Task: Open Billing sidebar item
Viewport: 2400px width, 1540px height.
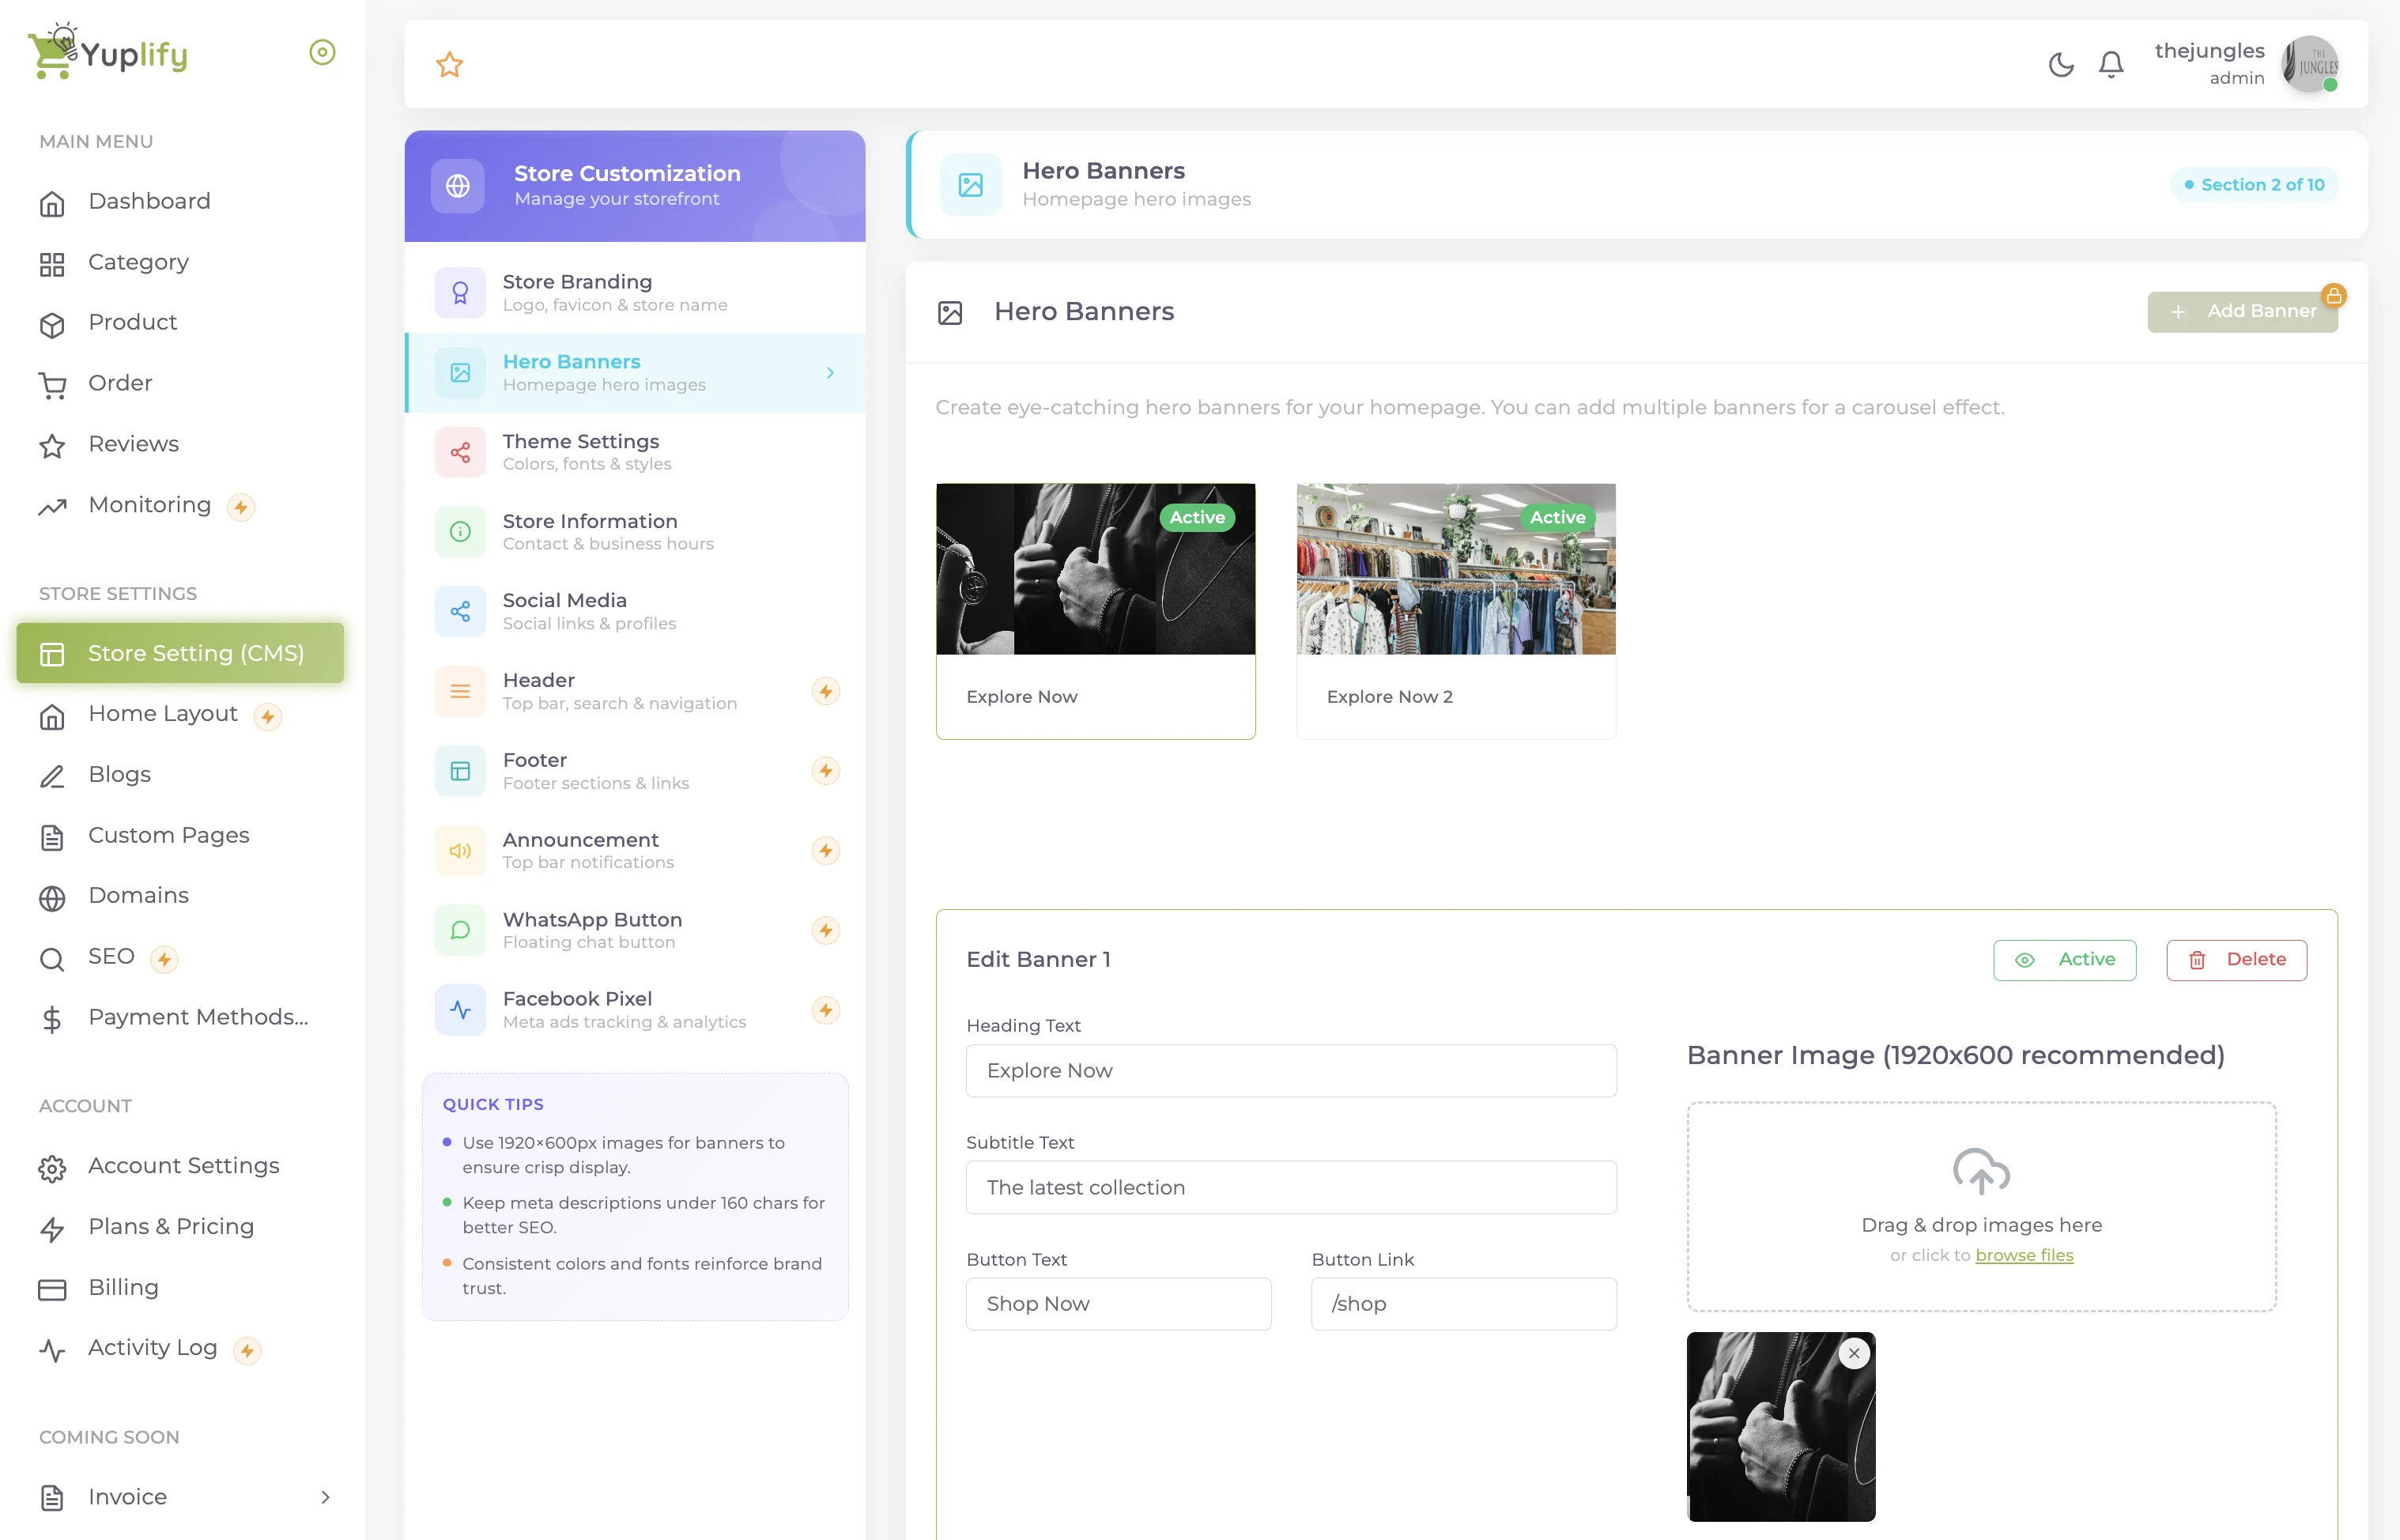Action: tap(180, 1288)
